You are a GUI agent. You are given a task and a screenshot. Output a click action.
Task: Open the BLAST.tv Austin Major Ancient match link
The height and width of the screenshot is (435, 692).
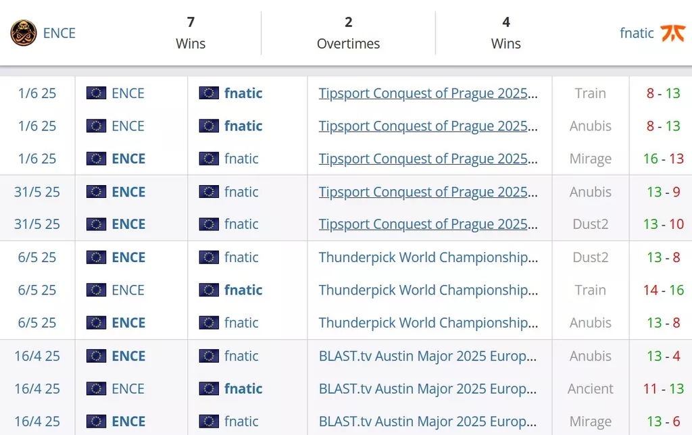(428, 388)
